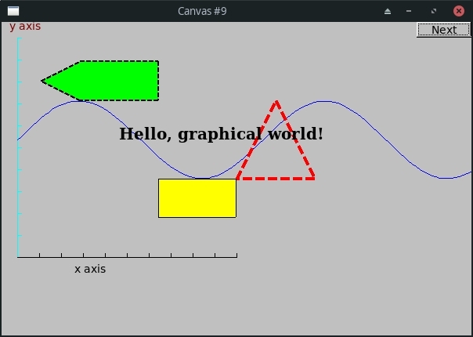Click the yellow filled rectangle
473x337 pixels.
click(197, 198)
